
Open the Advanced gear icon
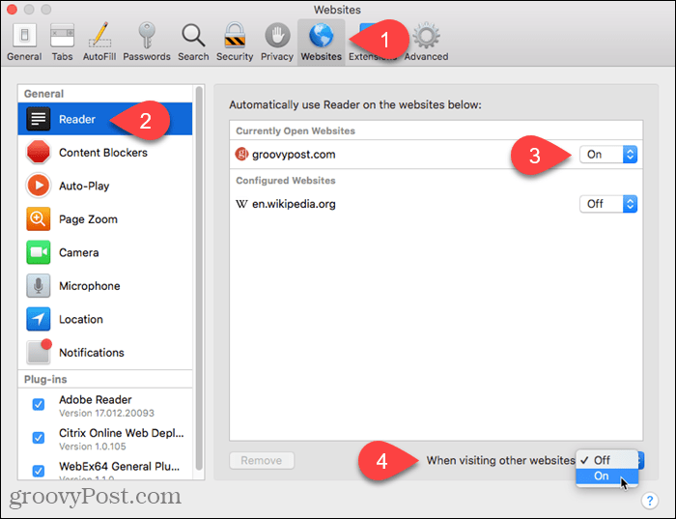click(x=427, y=36)
